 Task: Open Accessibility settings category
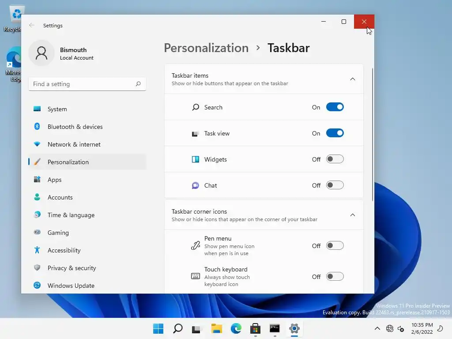tap(87, 250)
